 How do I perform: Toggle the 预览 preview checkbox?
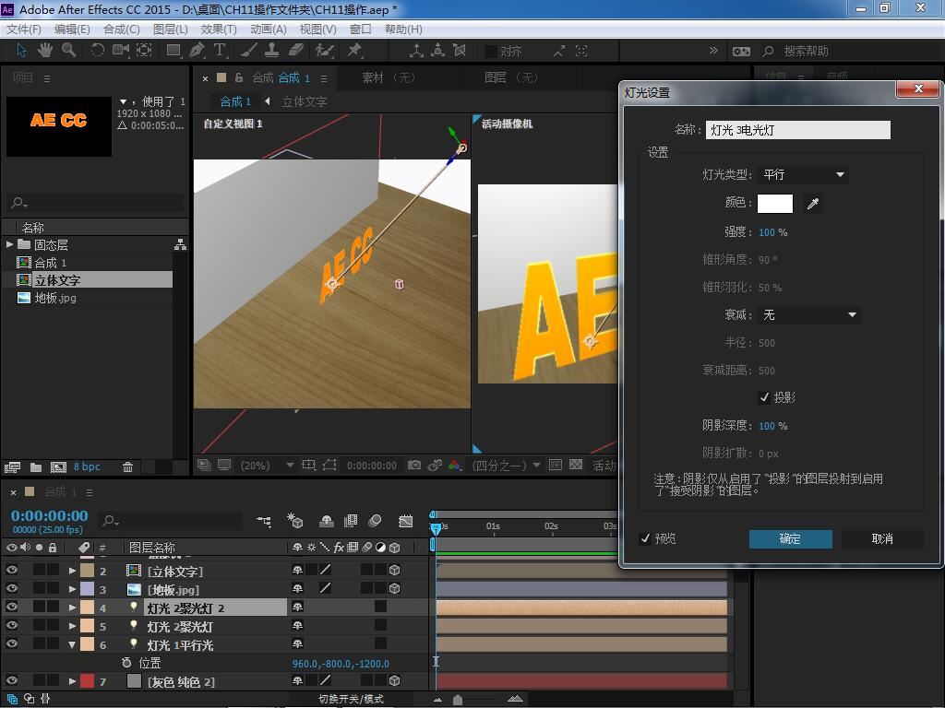(645, 538)
